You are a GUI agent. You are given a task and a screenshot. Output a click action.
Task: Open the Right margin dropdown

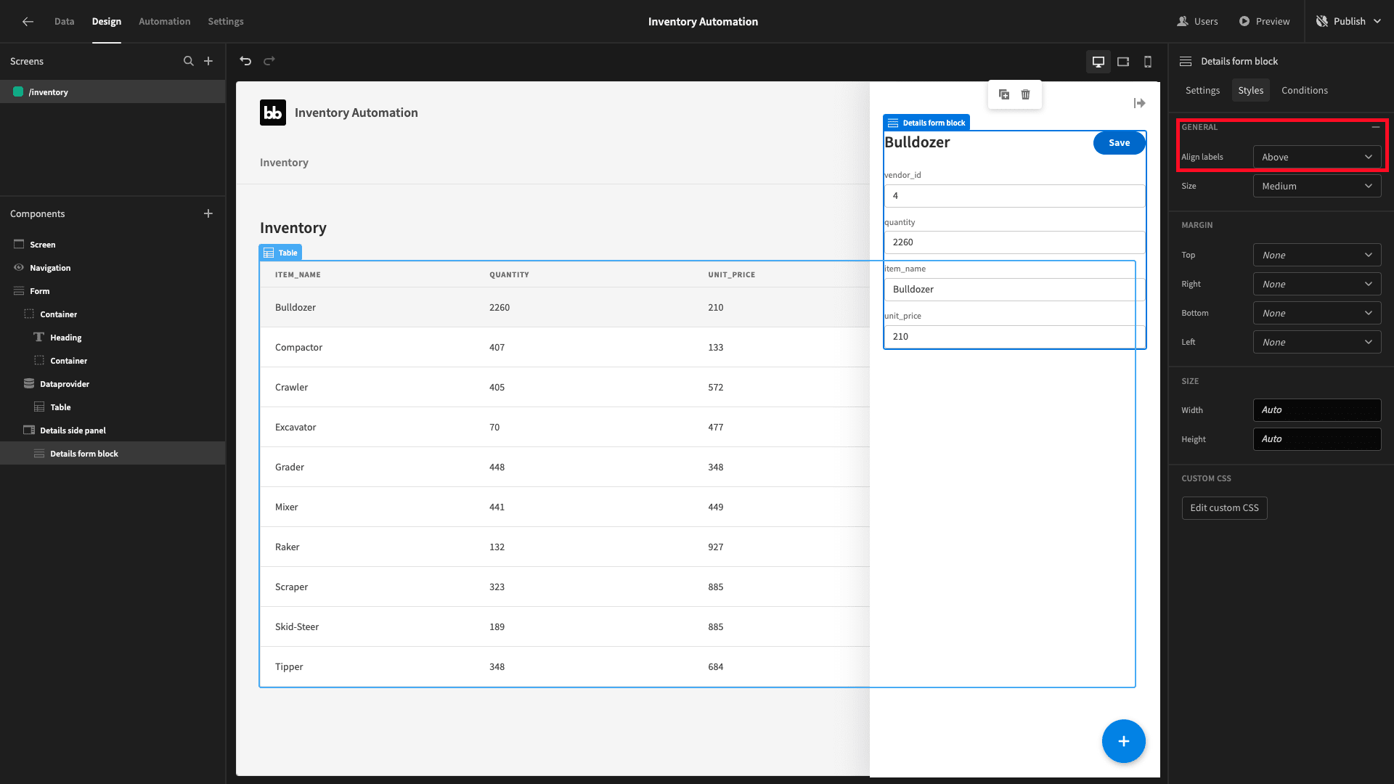[1317, 284]
